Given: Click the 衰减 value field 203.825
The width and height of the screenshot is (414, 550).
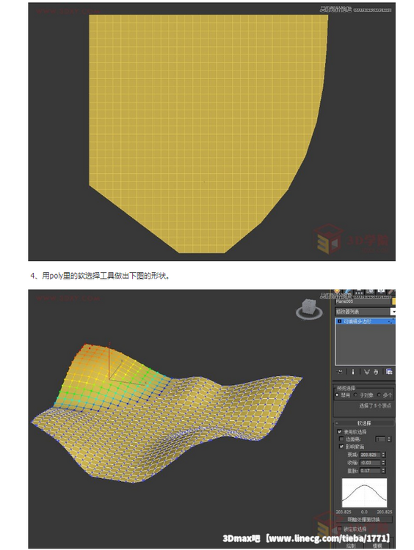Looking at the screenshot, I should (370, 455).
